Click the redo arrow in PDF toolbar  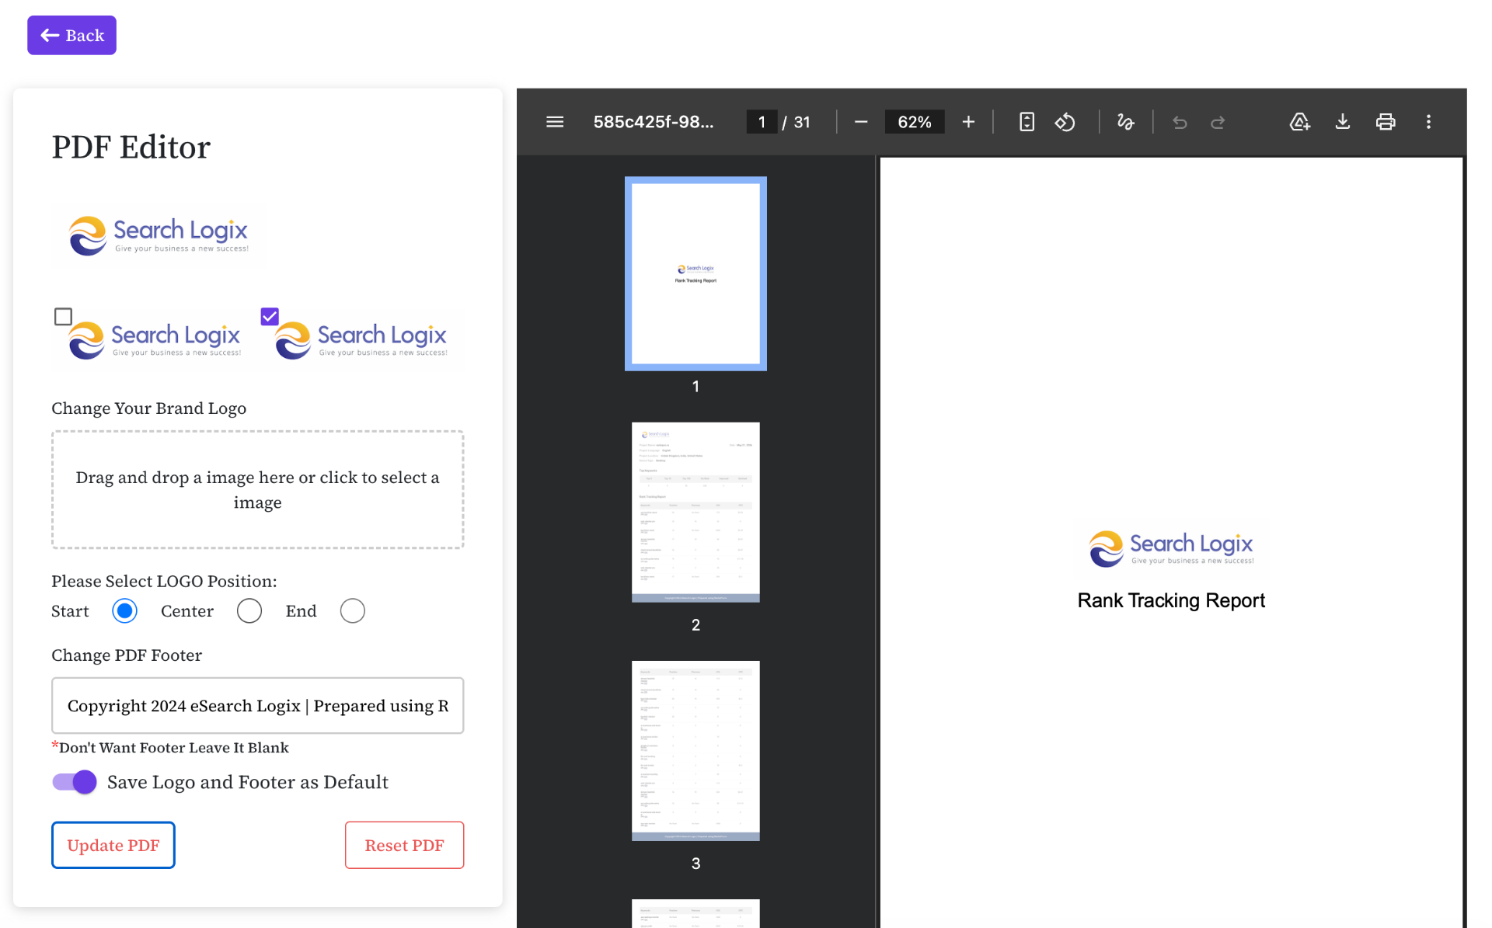click(x=1218, y=122)
